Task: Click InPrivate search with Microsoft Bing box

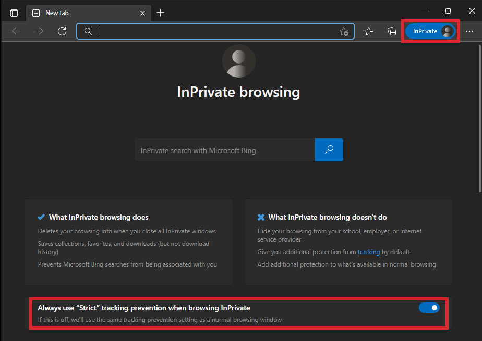Action: (225, 150)
